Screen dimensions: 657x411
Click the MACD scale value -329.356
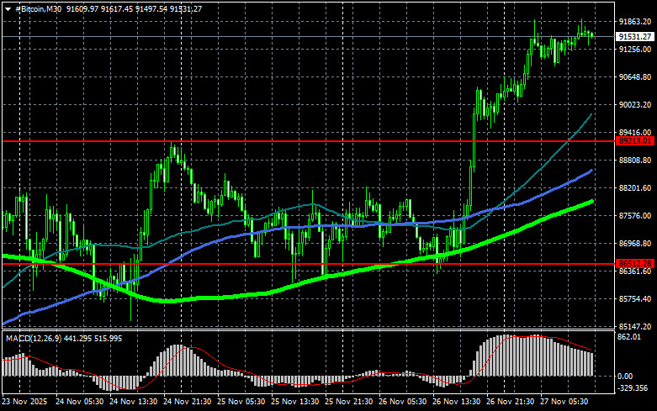pyautogui.click(x=633, y=388)
